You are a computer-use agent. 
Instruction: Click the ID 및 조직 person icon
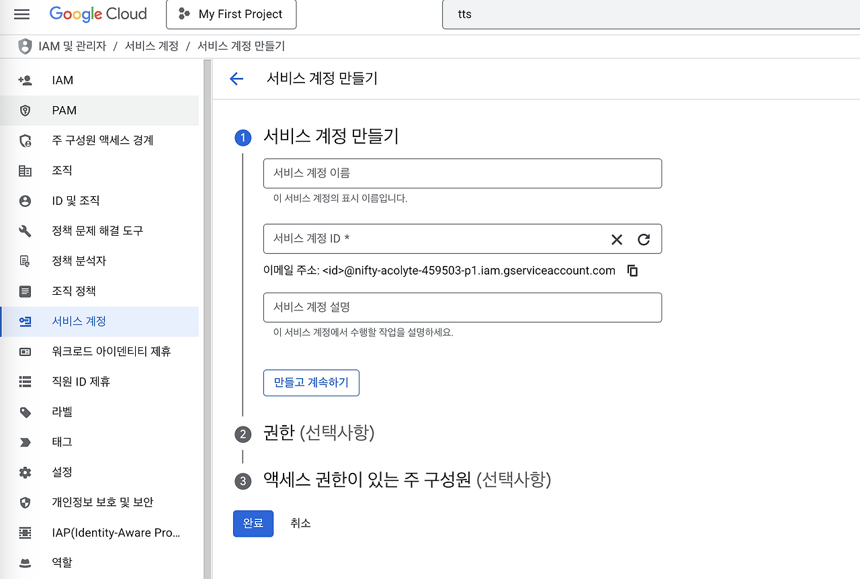26,201
